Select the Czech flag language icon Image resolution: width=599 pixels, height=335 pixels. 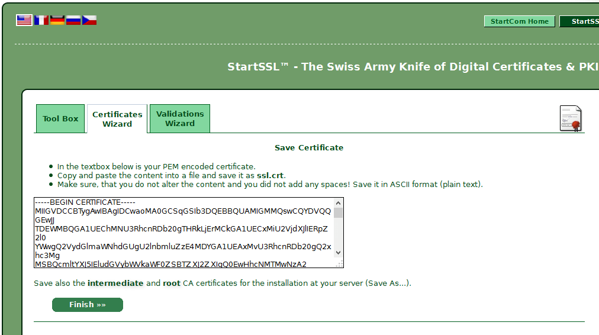click(89, 20)
